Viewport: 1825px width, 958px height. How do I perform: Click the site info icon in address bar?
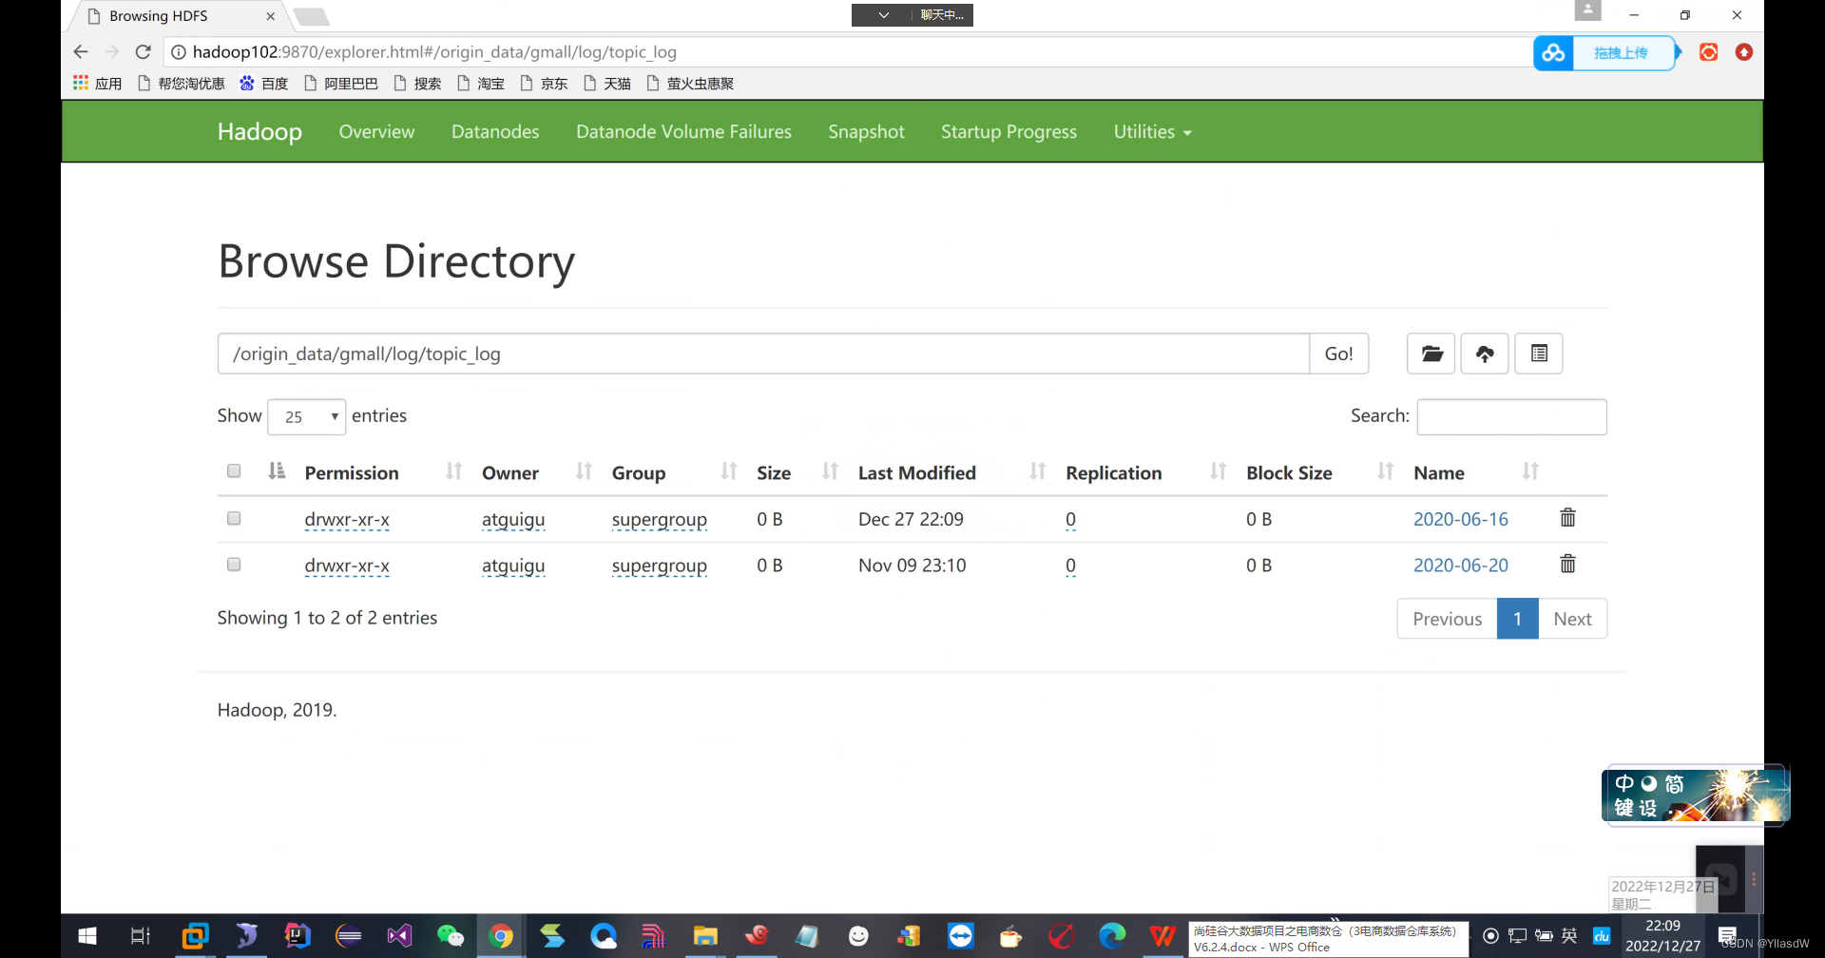point(178,52)
